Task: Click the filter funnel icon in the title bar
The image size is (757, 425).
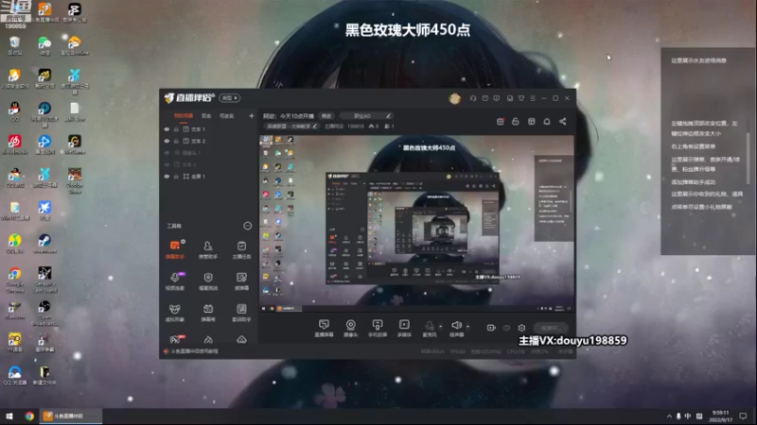Action: click(521, 98)
